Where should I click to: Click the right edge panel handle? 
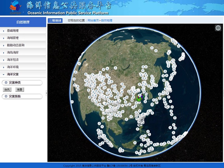223,93
